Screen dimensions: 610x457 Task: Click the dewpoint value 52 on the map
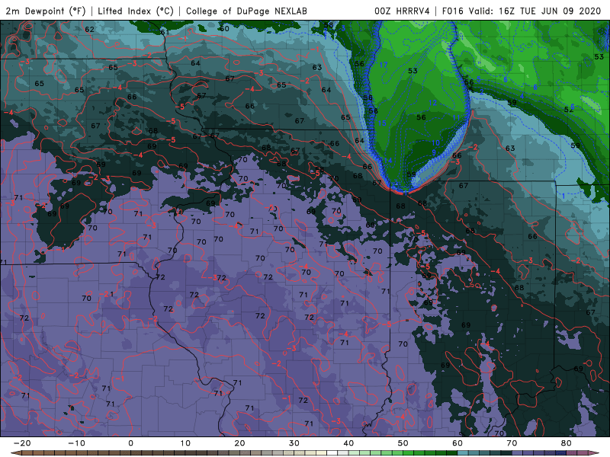tap(568, 110)
